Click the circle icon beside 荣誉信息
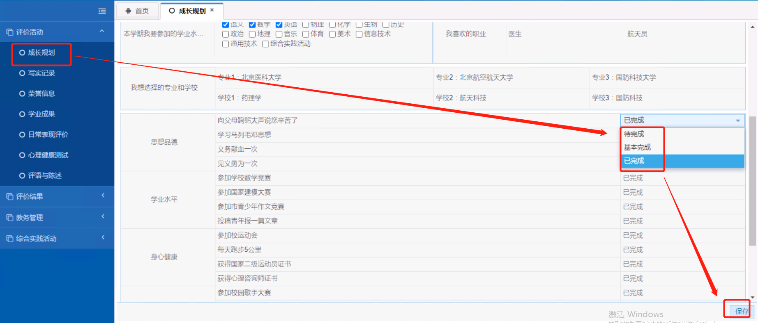This screenshot has width=758, height=323. point(22,93)
